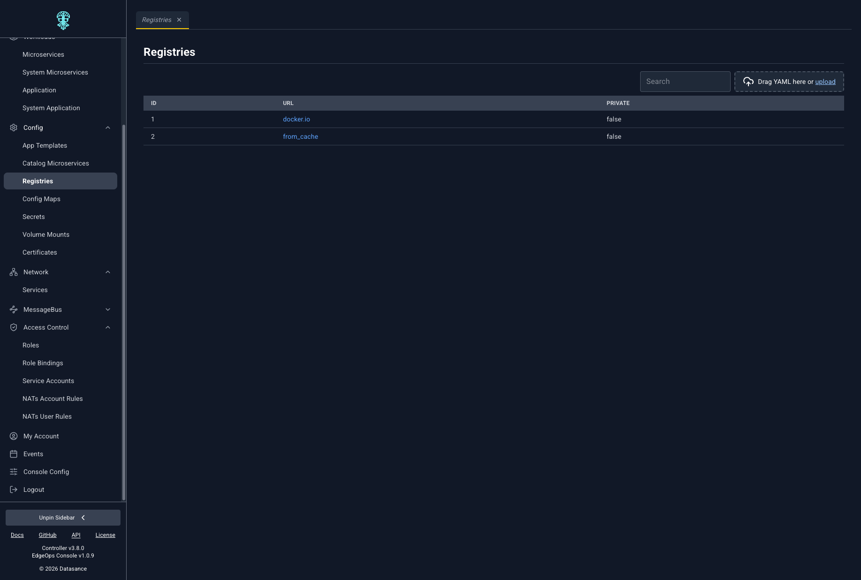
Task: Open the API link
Action: (x=76, y=535)
